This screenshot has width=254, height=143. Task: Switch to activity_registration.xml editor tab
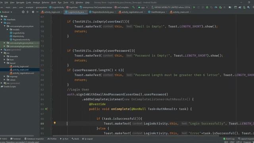point(132,12)
